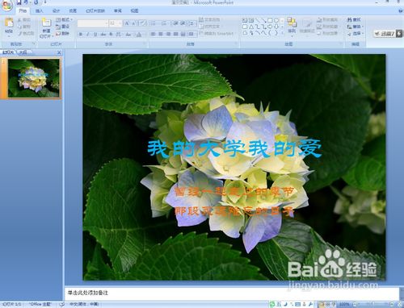Viewport: 404px width, 308px height.
Task: Switch to the Animations ribbon tab
Action: point(73,10)
